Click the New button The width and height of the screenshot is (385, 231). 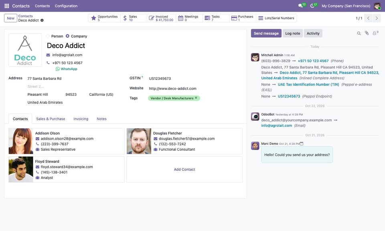point(10,18)
